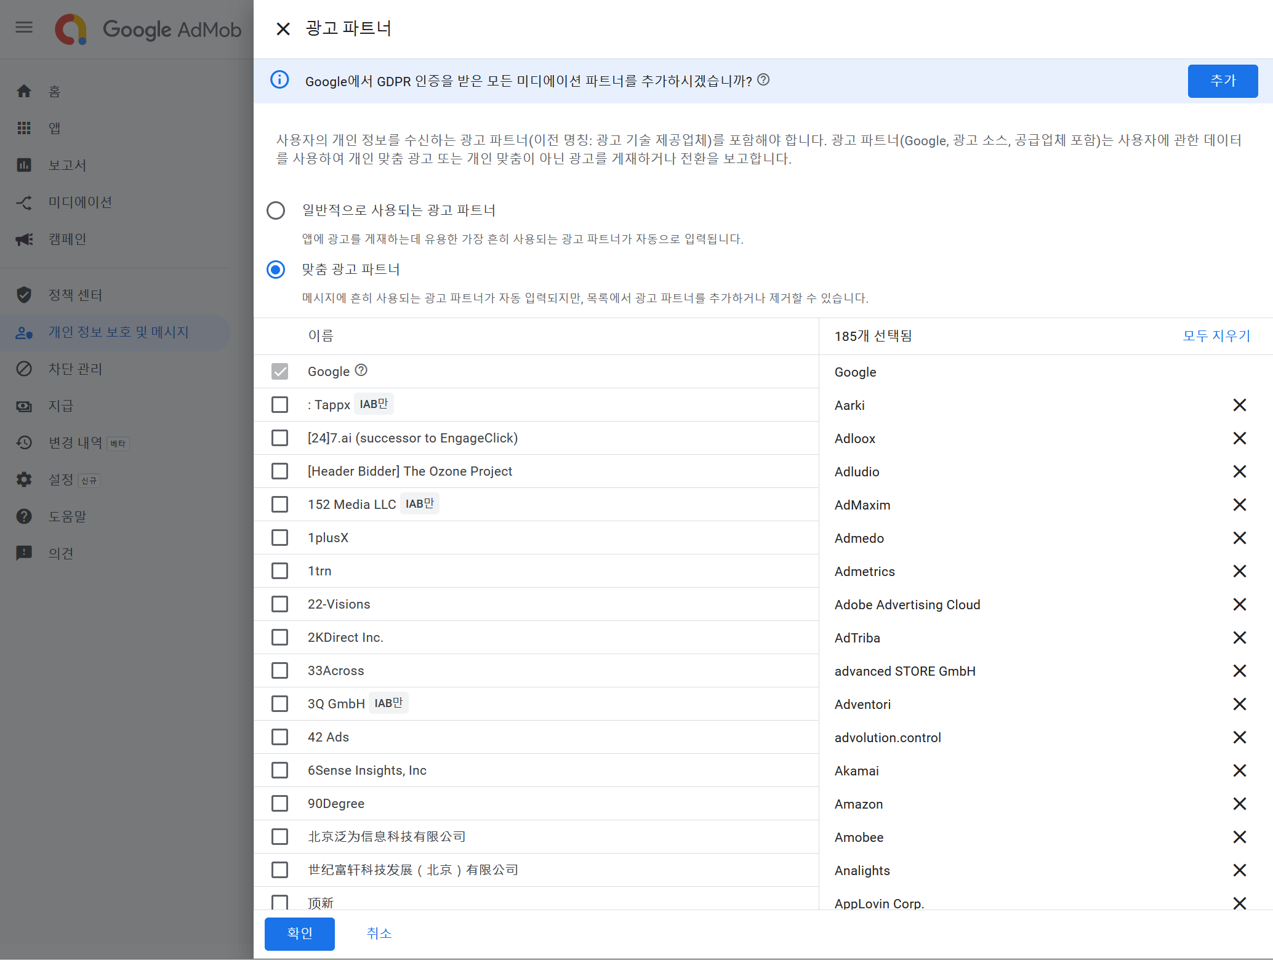Select the 정책 센터 shield icon
The image size is (1273, 960).
(x=24, y=295)
